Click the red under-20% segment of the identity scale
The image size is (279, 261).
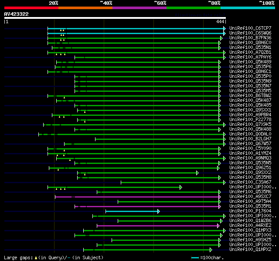point(31,8)
